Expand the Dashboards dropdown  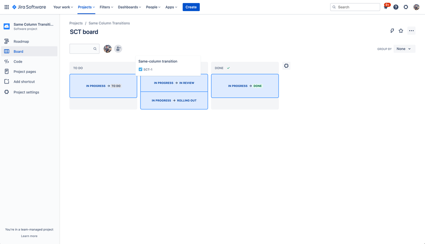point(129,7)
